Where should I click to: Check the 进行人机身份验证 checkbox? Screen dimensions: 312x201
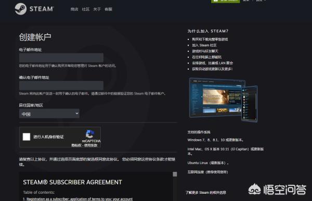pyautogui.click(x=27, y=137)
